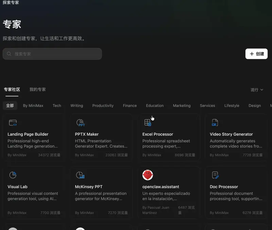The height and width of the screenshot is (230, 272).
Task: Select the 全部 category pill
Action: coord(10,105)
